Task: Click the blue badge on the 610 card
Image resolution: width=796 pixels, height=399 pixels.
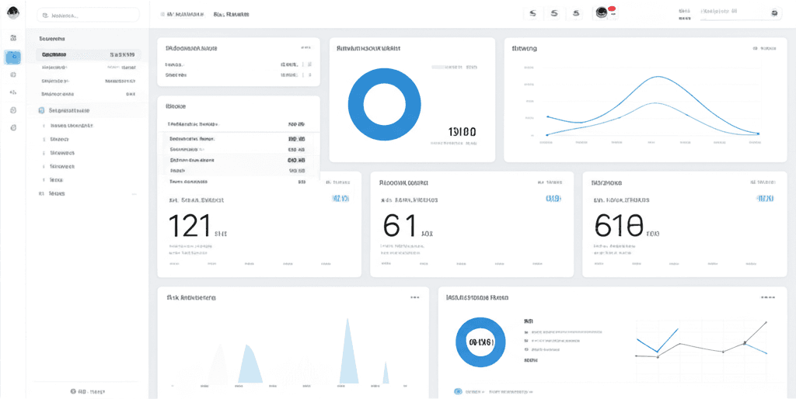Action: tap(765, 199)
